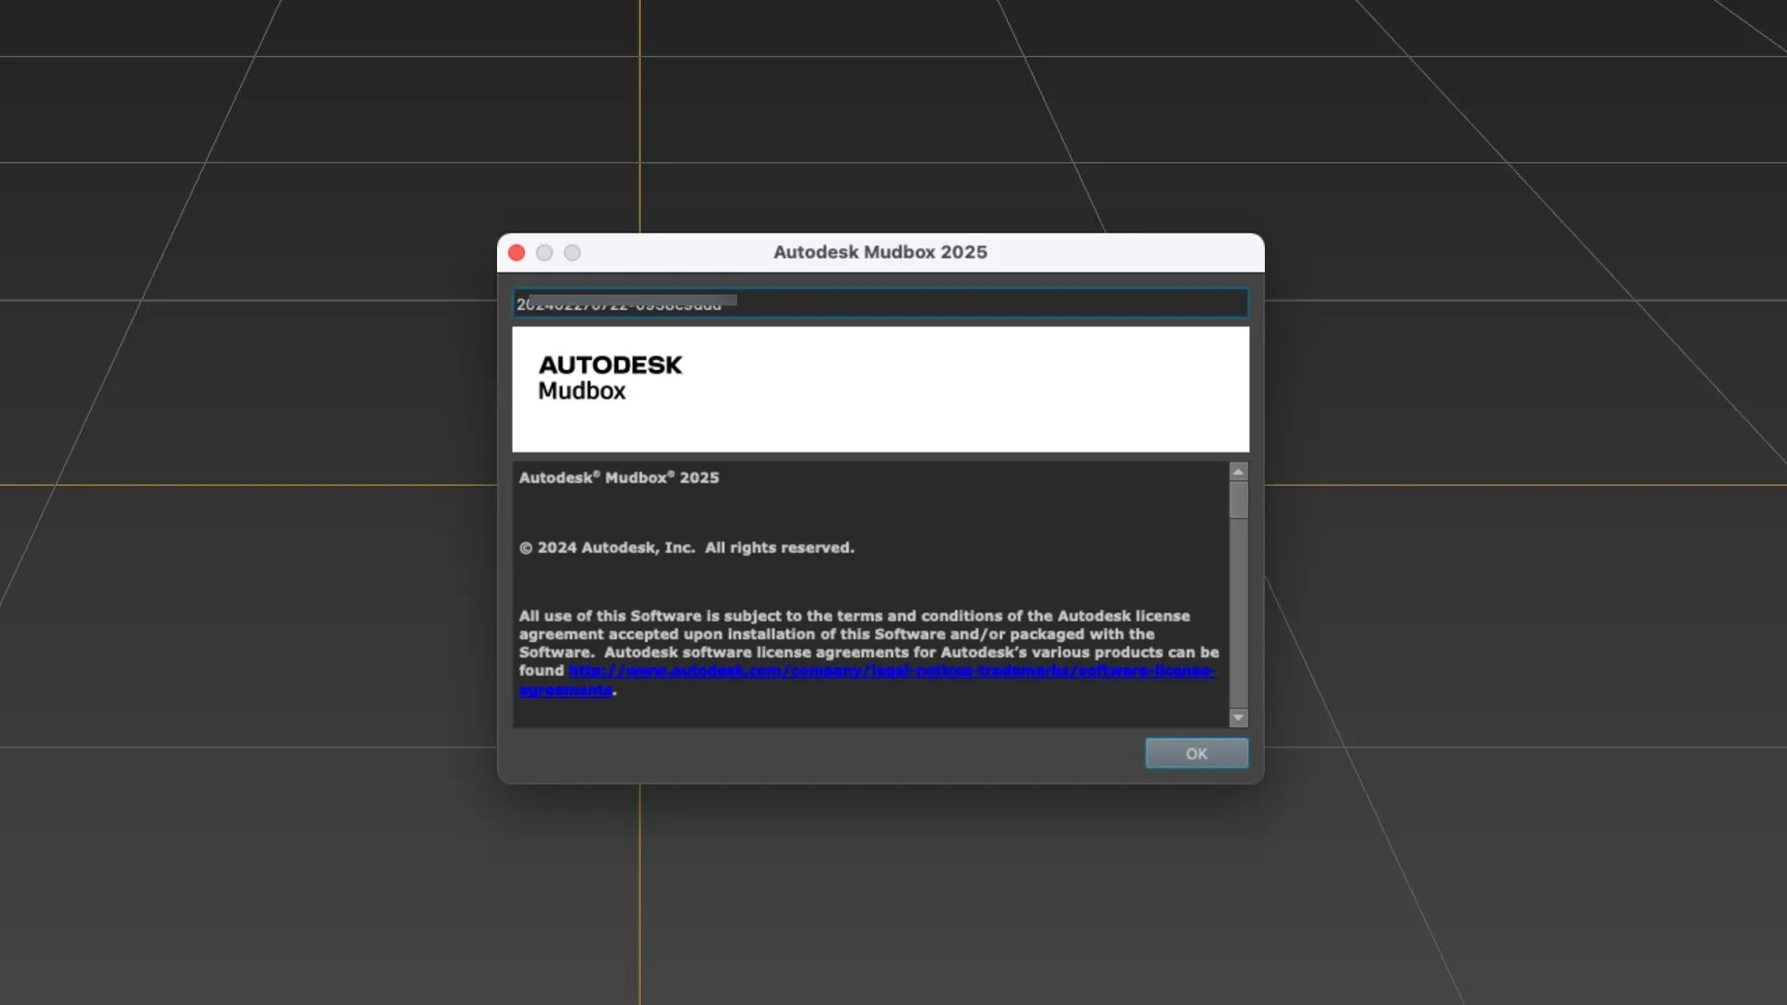Click the Autodesk Mudbox logo banner
Viewport: 1787px width, 1005px height.
click(880, 389)
